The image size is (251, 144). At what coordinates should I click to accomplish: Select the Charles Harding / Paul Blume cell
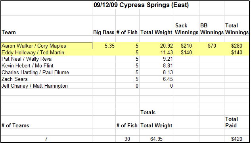(46, 73)
